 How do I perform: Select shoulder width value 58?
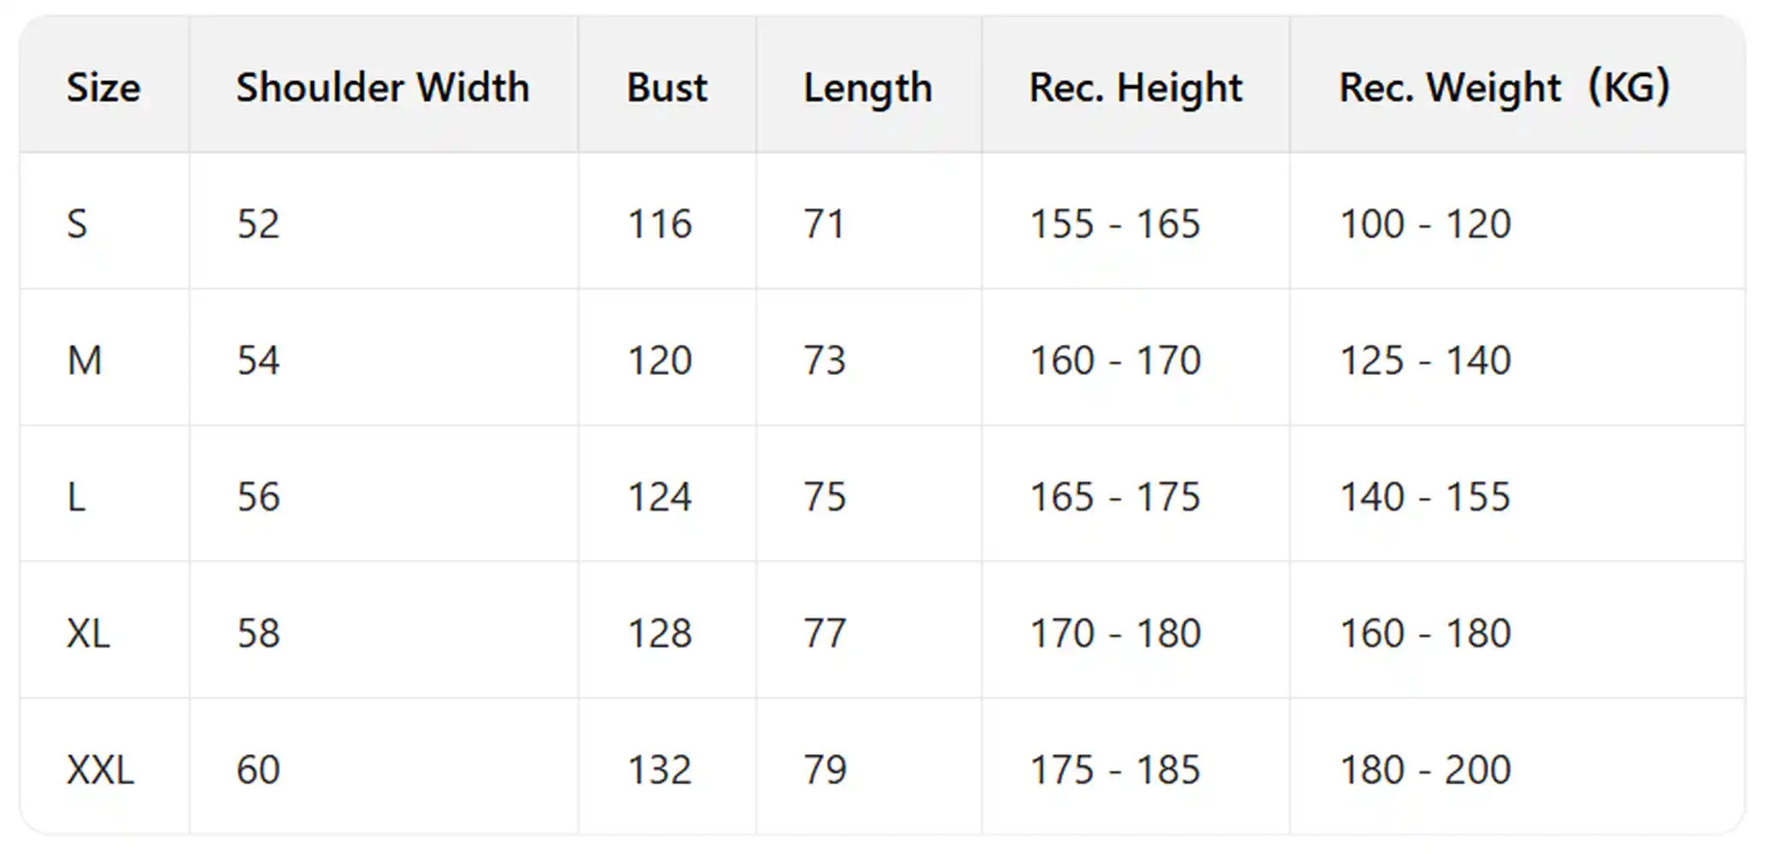pos(258,634)
